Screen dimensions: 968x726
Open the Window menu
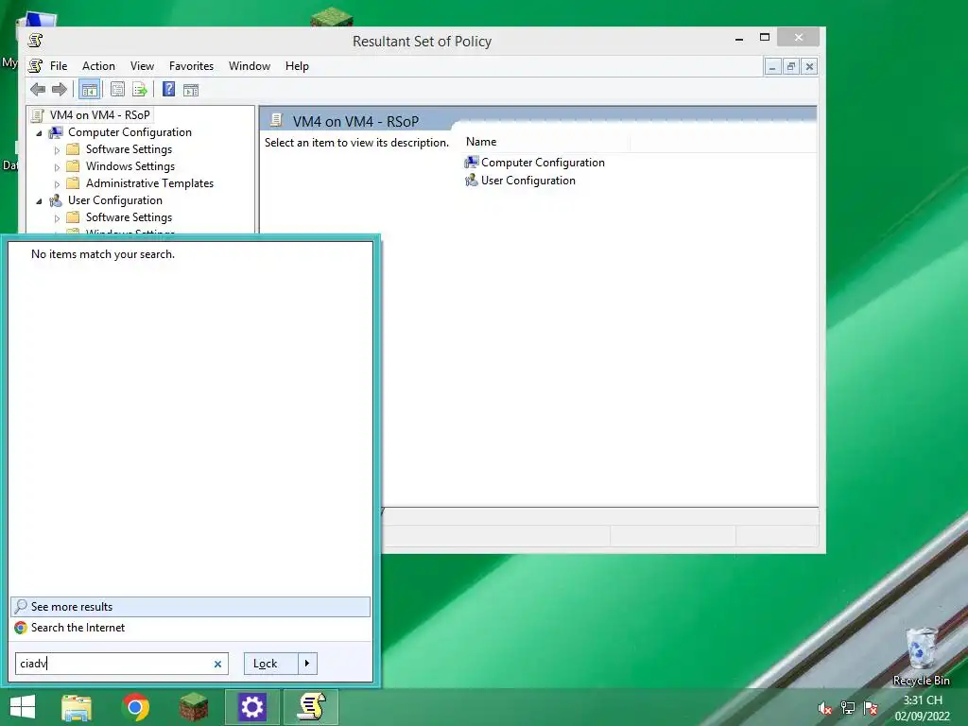click(250, 66)
